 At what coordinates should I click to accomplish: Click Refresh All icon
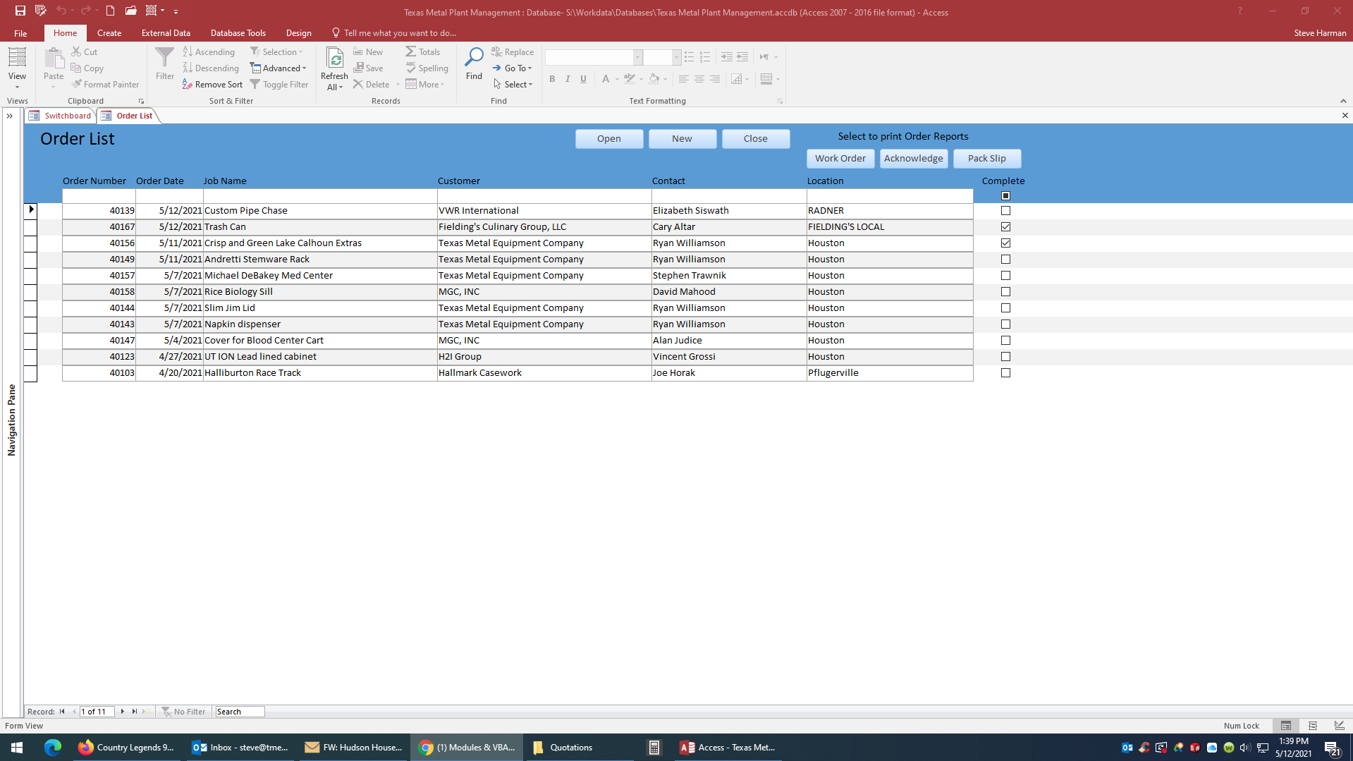coord(334,68)
